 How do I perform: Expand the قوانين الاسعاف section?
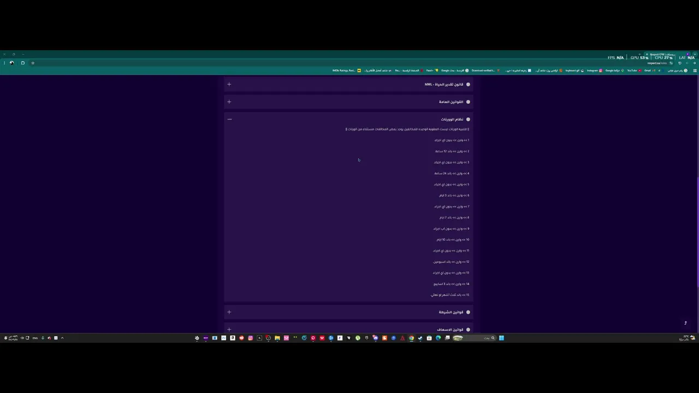click(229, 330)
